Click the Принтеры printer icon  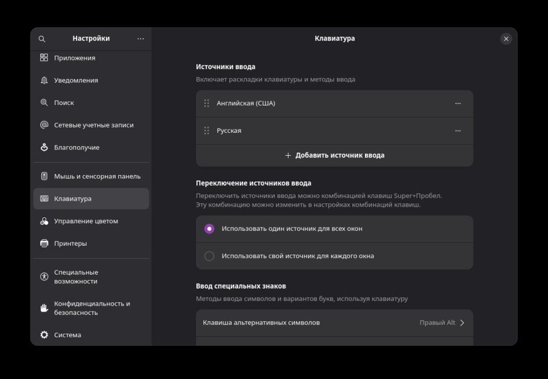pyautogui.click(x=44, y=244)
